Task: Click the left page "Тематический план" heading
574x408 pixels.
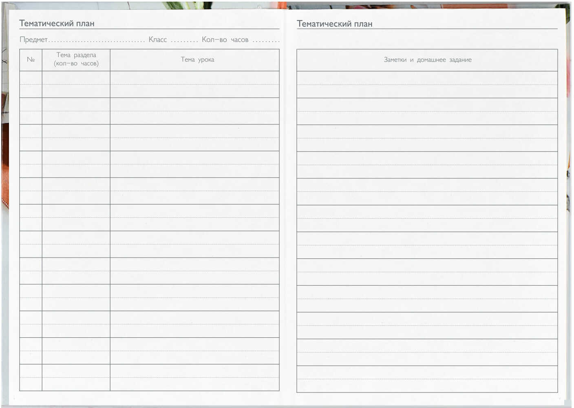Action: pos(57,23)
